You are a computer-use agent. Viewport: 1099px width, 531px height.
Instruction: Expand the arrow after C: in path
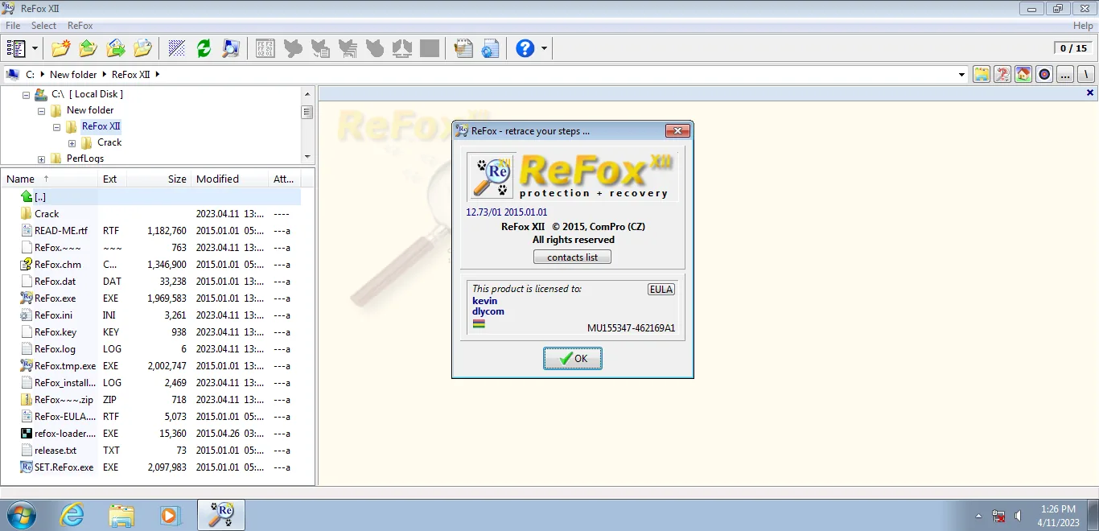41,74
